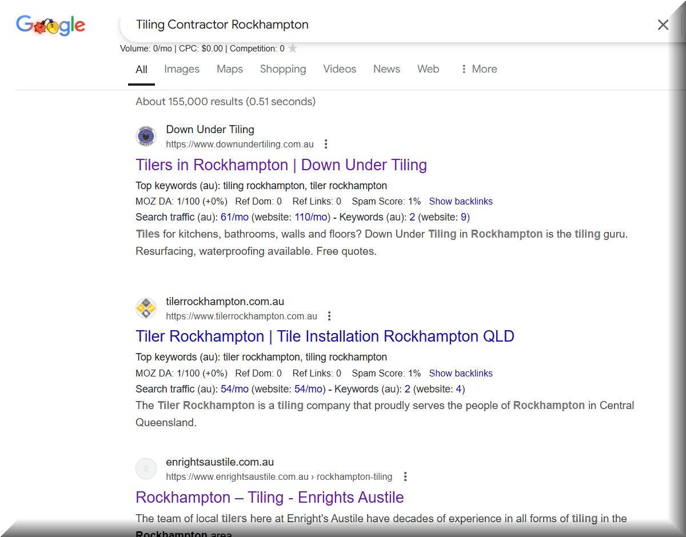Open options menu for Down Under Tiling
Image resolution: width=686 pixels, height=537 pixels.
tap(326, 144)
